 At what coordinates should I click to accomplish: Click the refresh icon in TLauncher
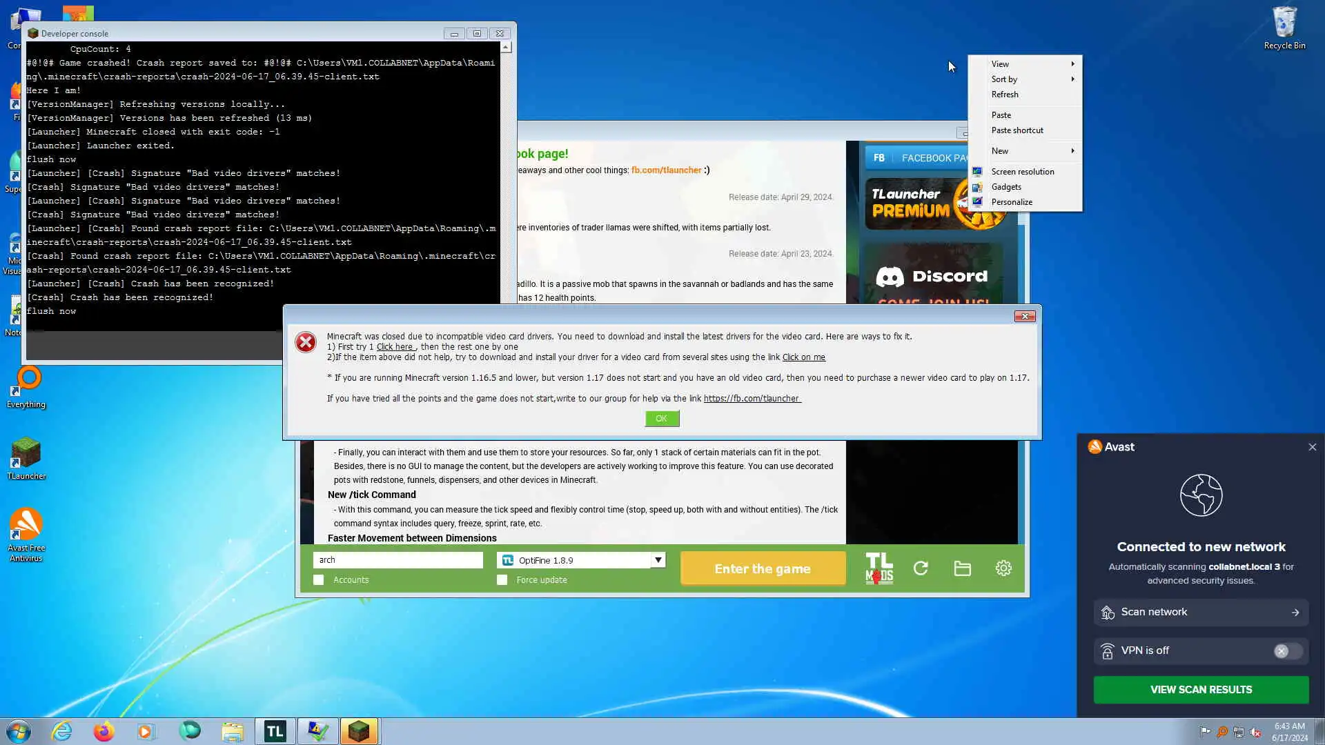click(x=921, y=568)
